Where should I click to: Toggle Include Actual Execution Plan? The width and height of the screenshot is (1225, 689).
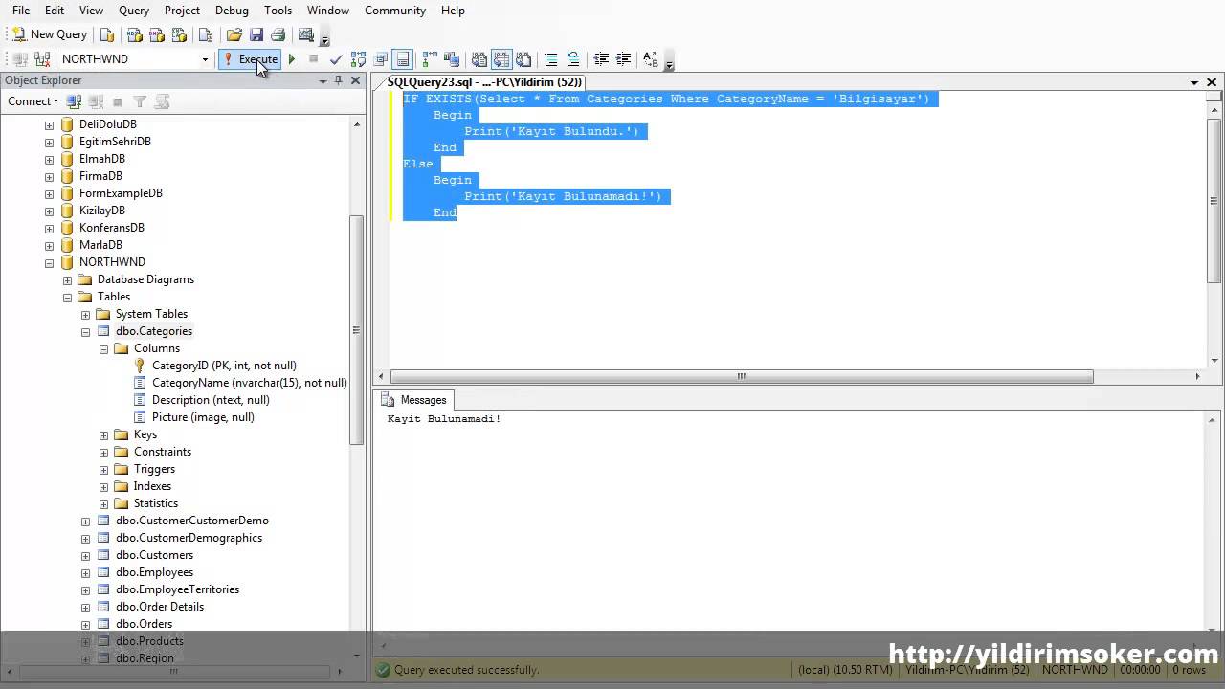click(x=429, y=59)
